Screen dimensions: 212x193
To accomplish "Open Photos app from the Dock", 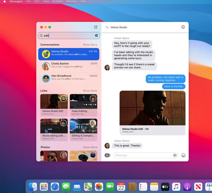I will point(99,187).
